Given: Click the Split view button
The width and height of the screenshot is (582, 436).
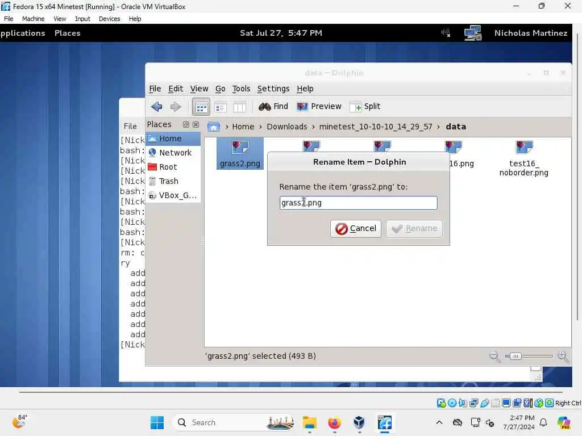Looking at the screenshot, I should (x=365, y=106).
